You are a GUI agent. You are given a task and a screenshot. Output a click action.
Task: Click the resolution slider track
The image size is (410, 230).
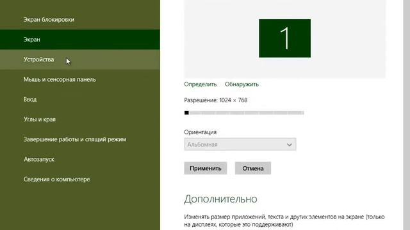pos(244,113)
